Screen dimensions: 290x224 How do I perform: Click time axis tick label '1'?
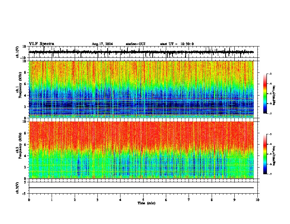52,200
